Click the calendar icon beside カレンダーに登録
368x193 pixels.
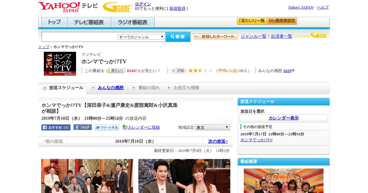pos(125,127)
